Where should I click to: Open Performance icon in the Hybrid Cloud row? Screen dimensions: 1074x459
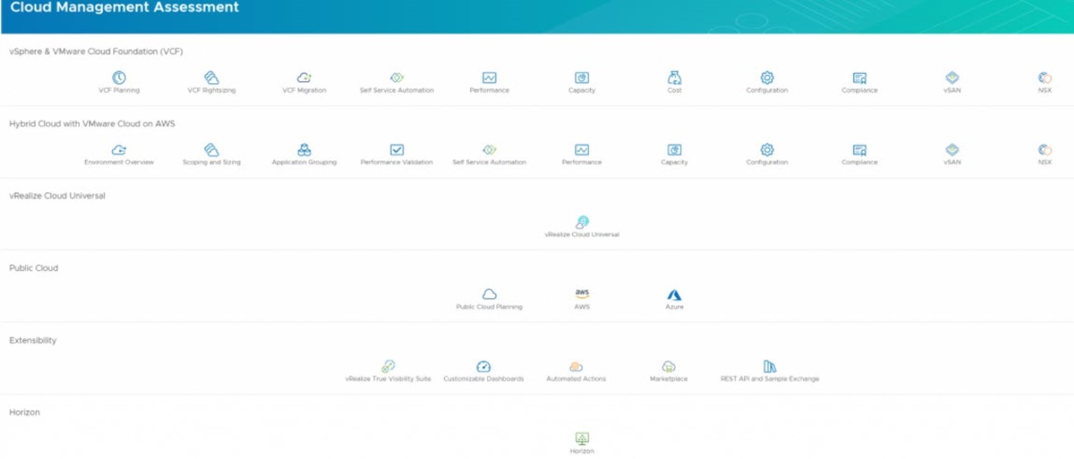582,150
